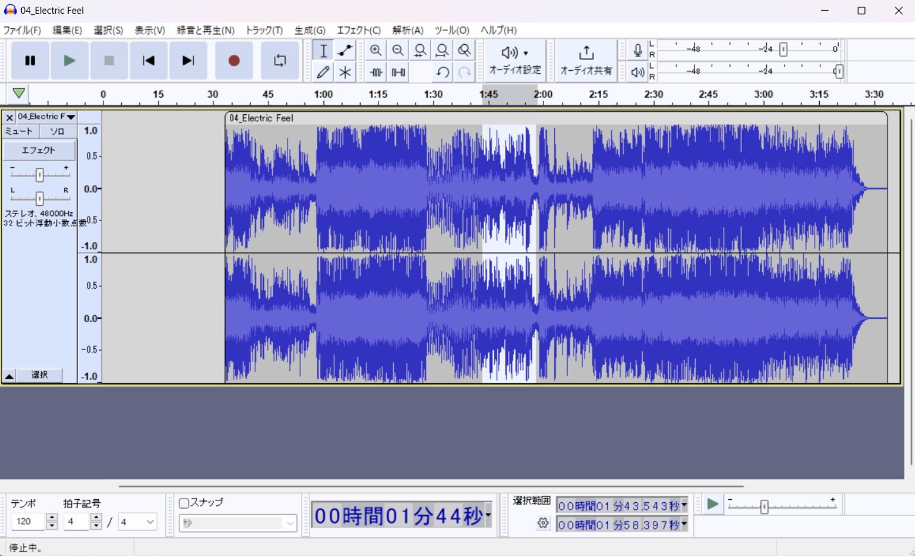Click the Record button
The height and width of the screenshot is (556, 915).
234,61
